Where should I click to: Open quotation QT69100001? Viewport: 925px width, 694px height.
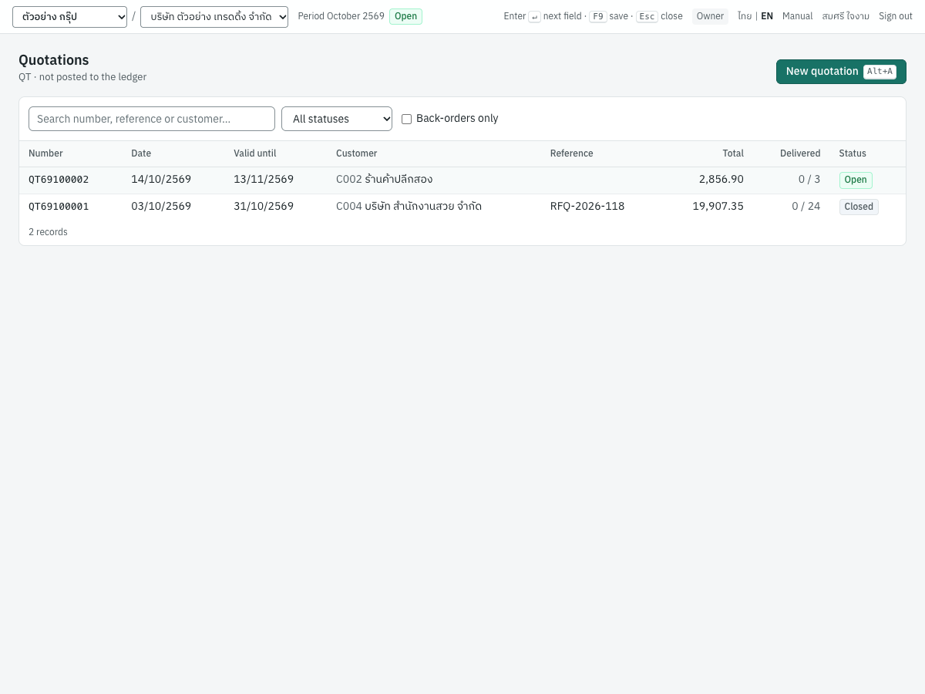click(x=59, y=207)
